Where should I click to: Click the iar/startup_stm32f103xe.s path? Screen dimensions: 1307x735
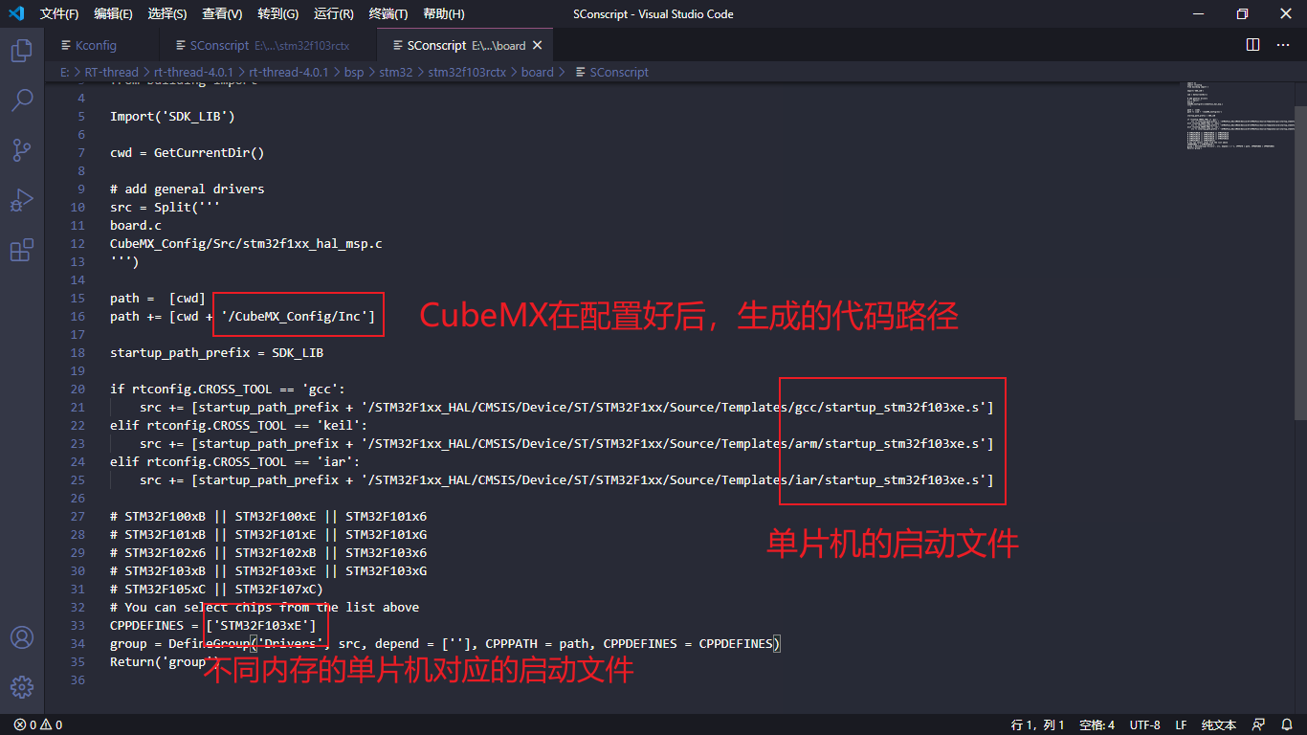pyautogui.click(x=889, y=479)
